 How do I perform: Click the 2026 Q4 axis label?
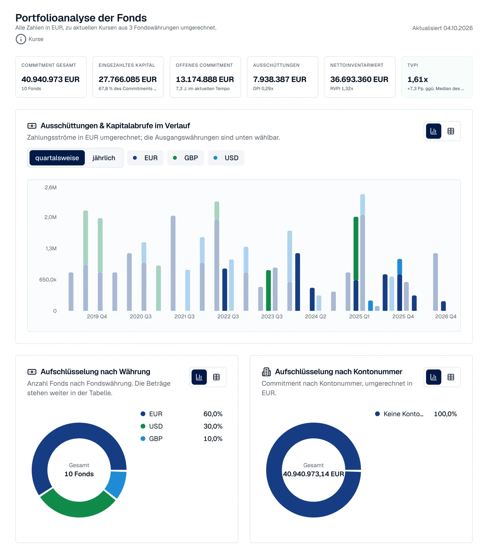[446, 316]
